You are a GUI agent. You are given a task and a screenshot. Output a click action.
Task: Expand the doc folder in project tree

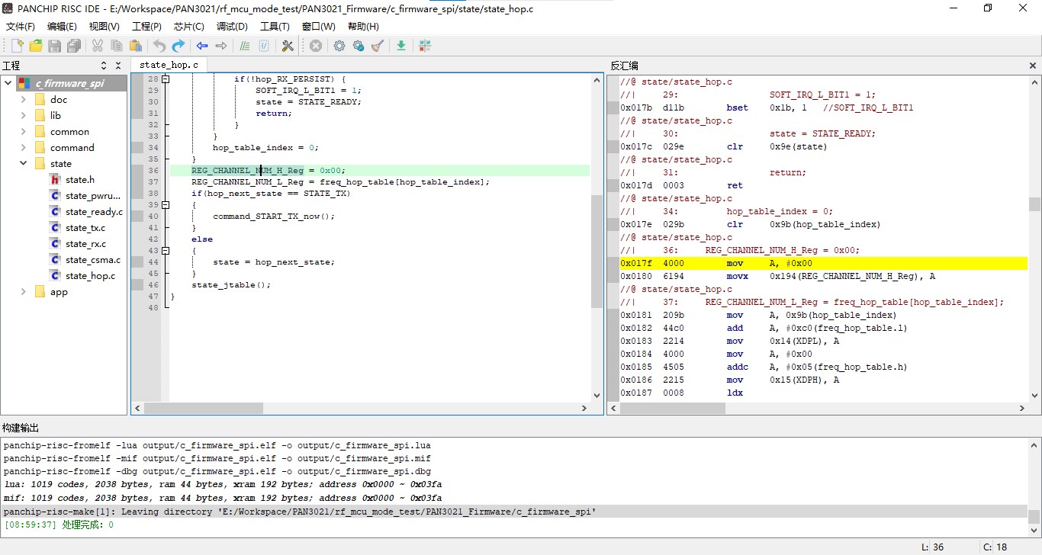(x=23, y=100)
